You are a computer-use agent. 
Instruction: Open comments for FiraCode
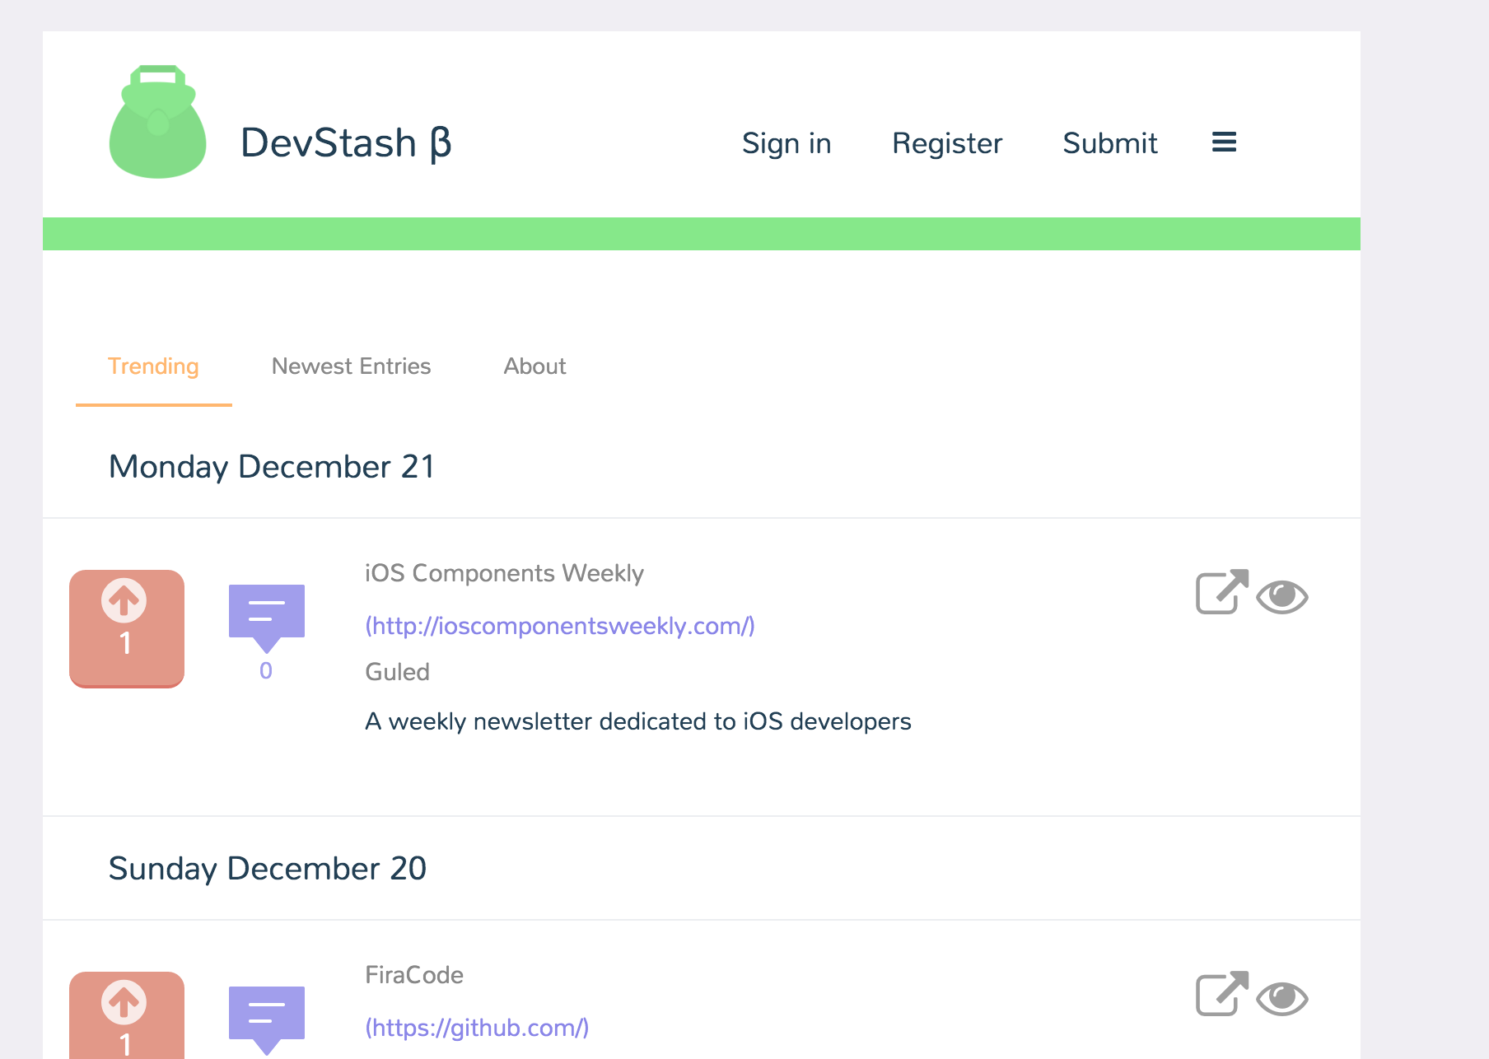point(265,1013)
